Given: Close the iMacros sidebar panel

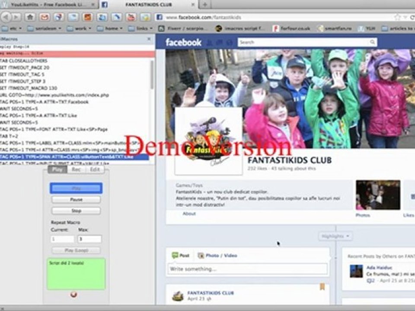Looking at the screenshot, I should pyautogui.click(x=149, y=39).
